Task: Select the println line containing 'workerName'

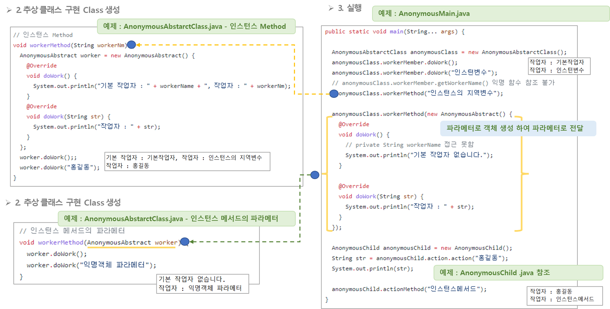Action: [162, 86]
